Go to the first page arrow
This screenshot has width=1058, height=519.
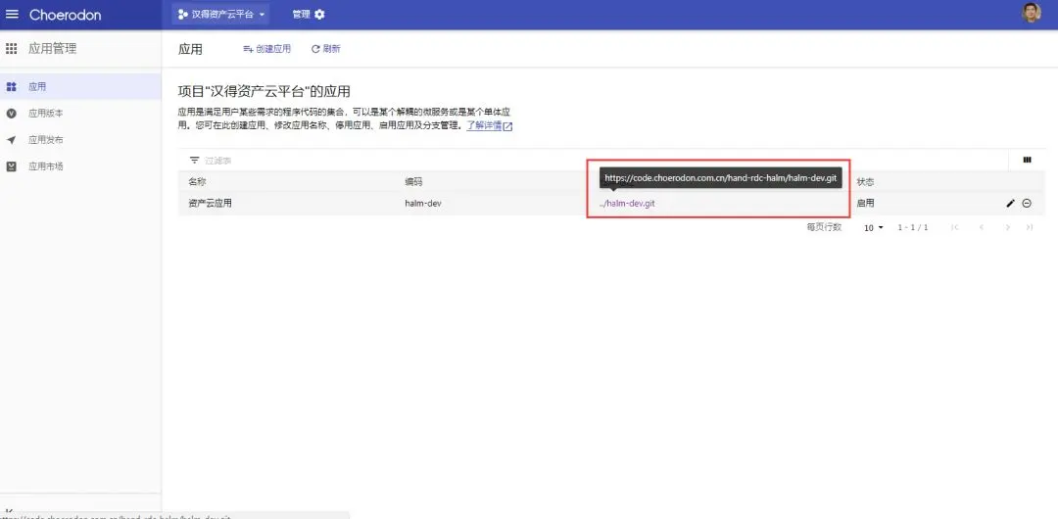tap(955, 227)
